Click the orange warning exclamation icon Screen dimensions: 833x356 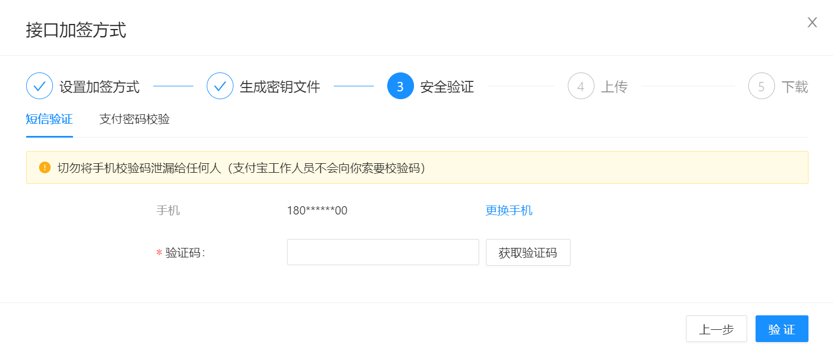[x=45, y=168]
